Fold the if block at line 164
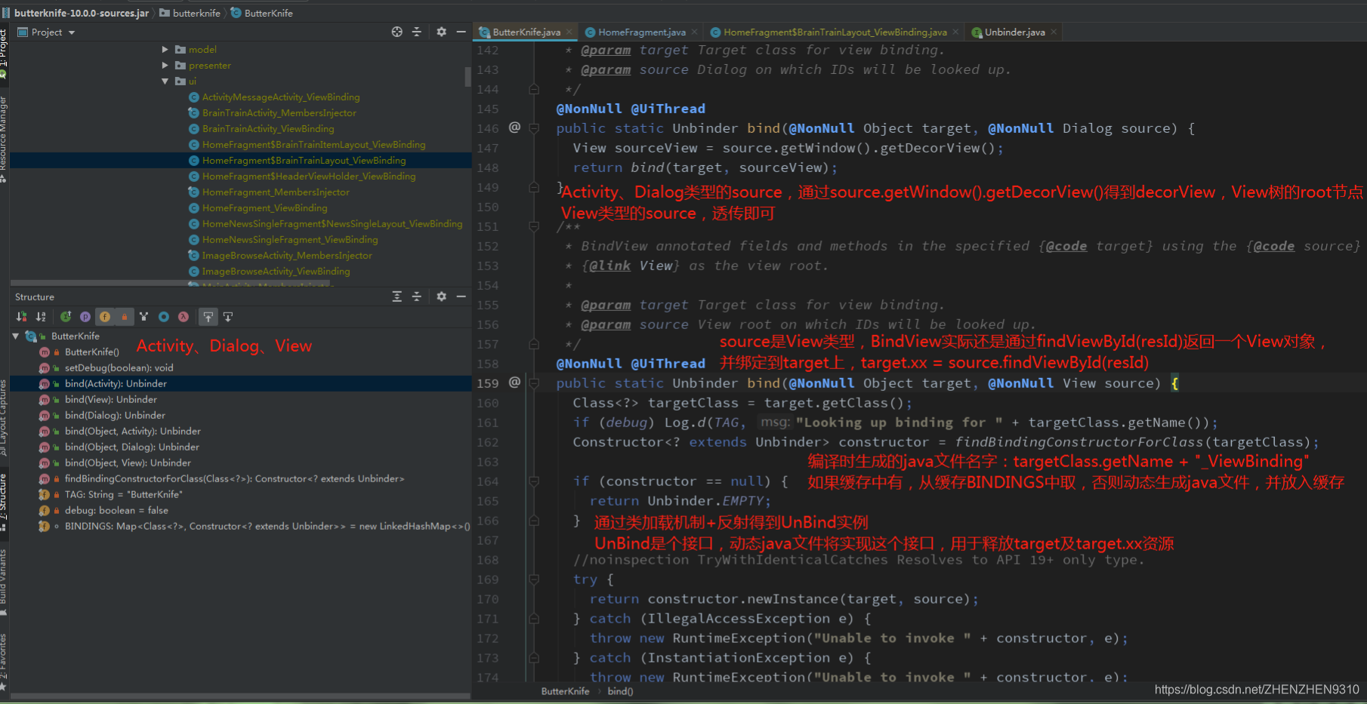 click(534, 481)
